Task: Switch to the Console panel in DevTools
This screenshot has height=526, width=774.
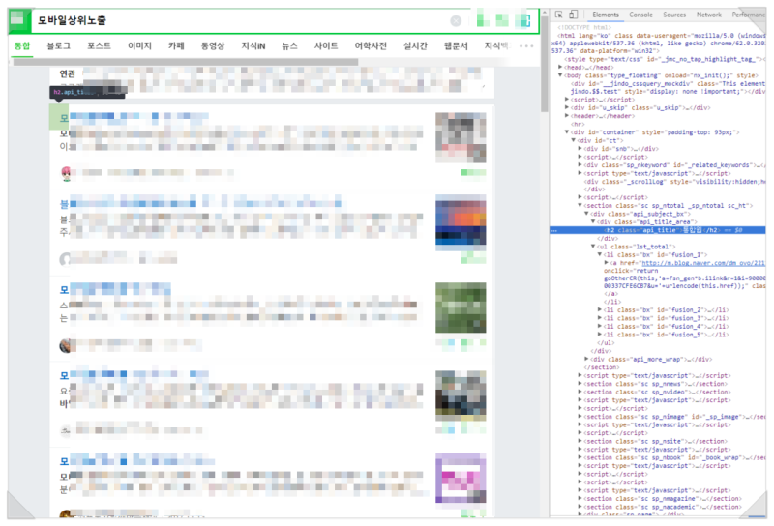Action: point(640,15)
